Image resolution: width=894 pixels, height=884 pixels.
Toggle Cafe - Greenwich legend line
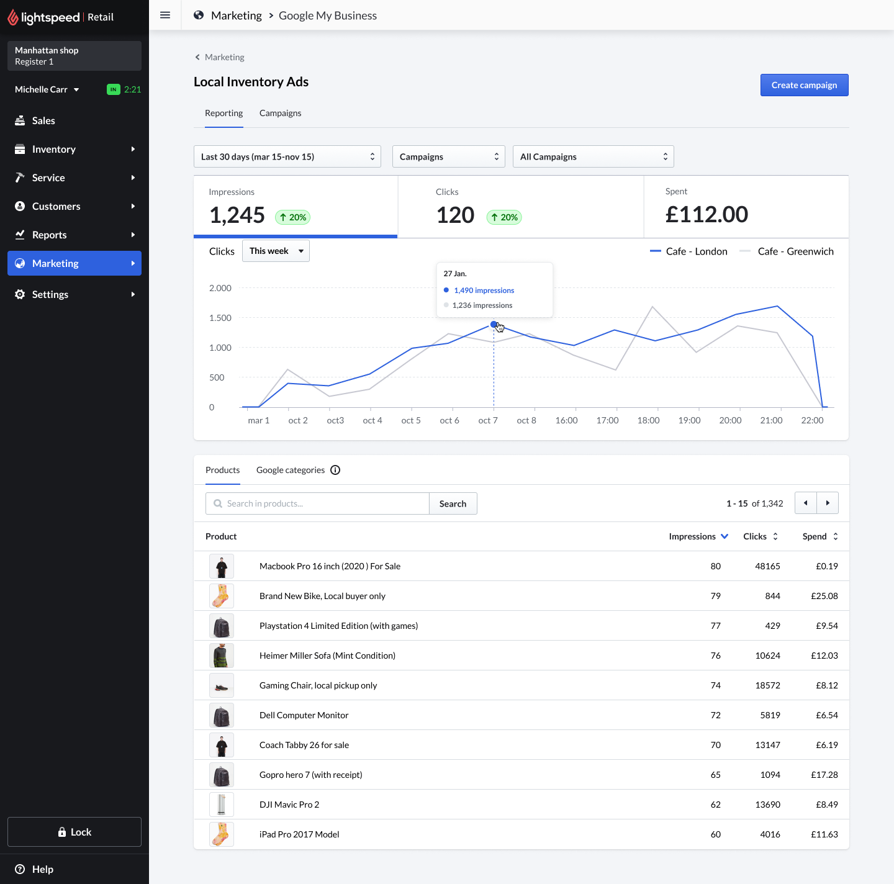click(x=787, y=251)
